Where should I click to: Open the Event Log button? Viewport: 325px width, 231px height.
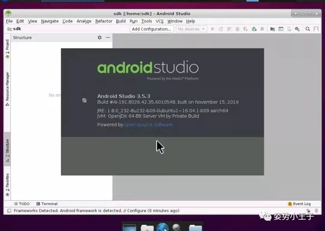coord(299,204)
